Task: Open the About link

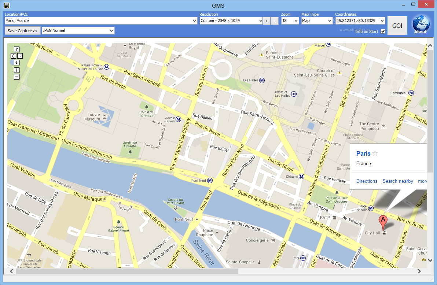Action: pyautogui.click(x=420, y=32)
